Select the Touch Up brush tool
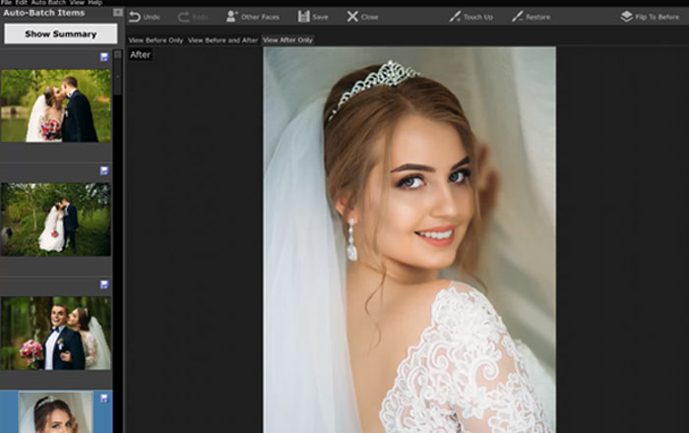This screenshot has height=433, width=689. pos(455,17)
